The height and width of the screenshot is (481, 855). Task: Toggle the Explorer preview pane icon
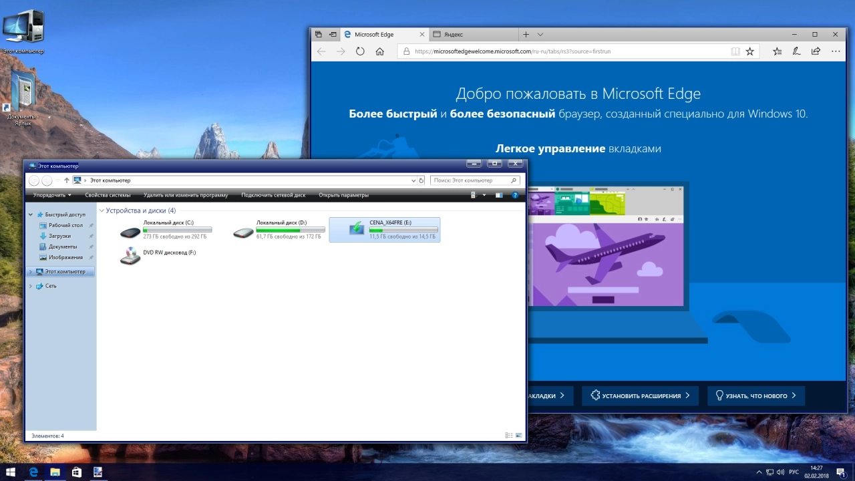point(499,195)
